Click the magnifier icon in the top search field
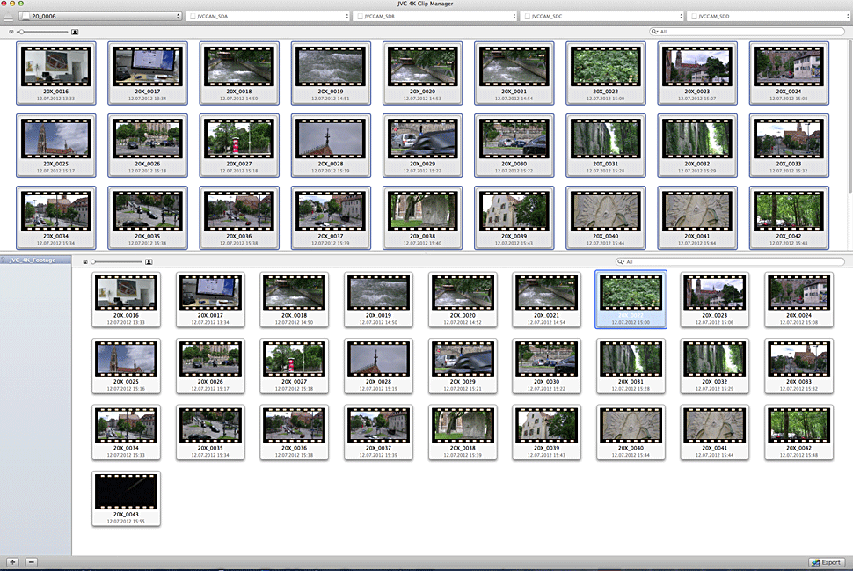The height and width of the screenshot is (571, 853). pyautogui.click(x=655, y=32)
